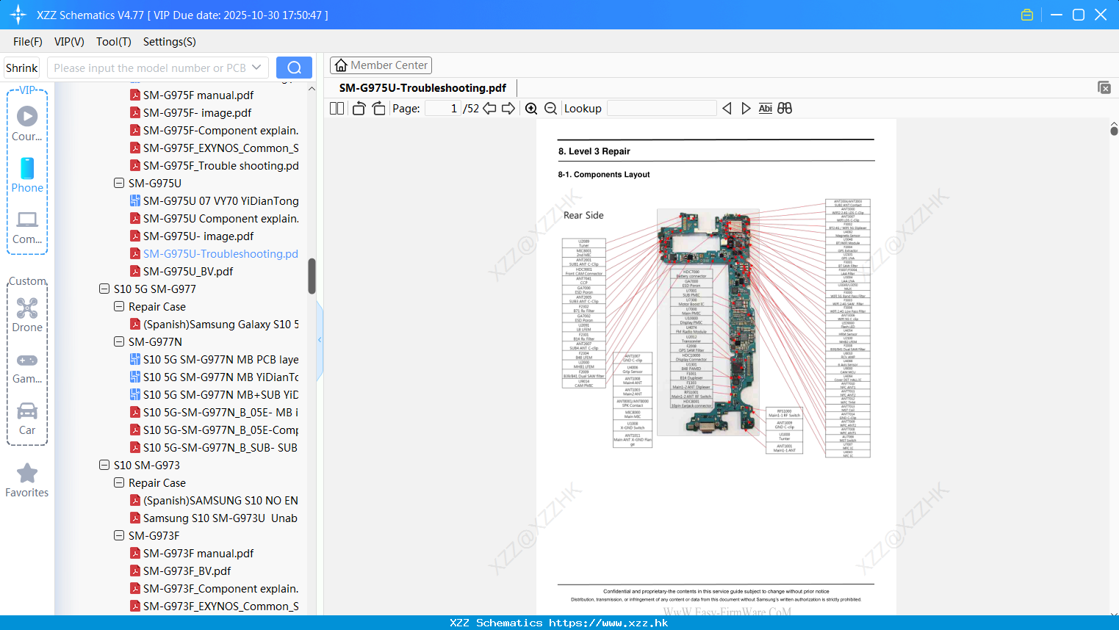Click the Shrink button
1119x630 pixels.
(x=22, y=68)
